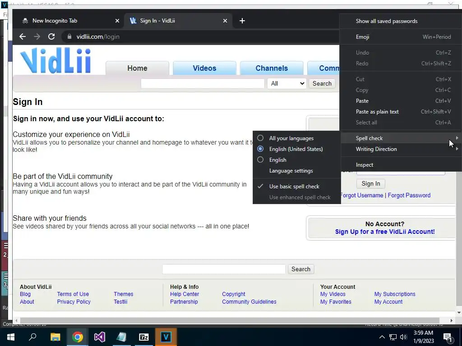Reload the page with refresh icon
The width and height of the screenshot is (462, 346).
[x=51, y=36]
